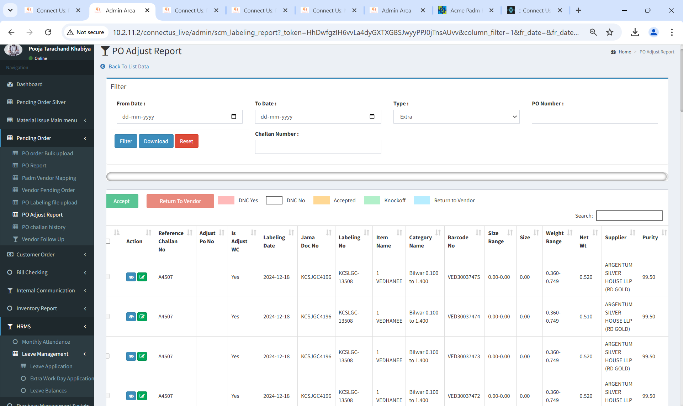Click the table Search input box
This screenshot has height=406, width=683.
[x=629, y=216]
